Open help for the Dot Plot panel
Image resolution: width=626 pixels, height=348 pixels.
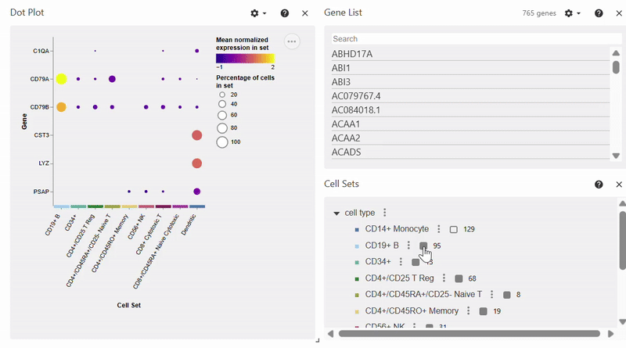285,13
